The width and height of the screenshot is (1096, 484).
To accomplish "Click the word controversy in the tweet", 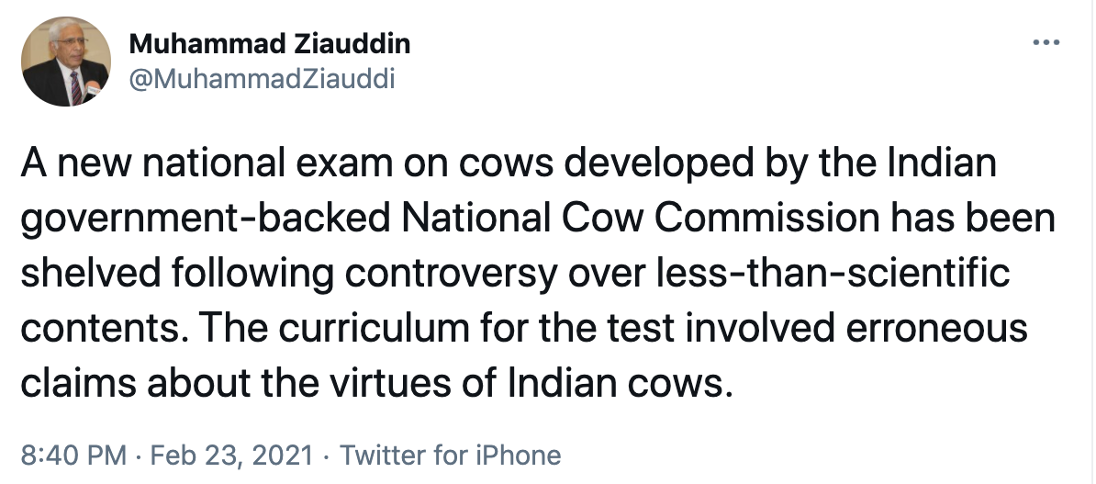I will 450,275.
